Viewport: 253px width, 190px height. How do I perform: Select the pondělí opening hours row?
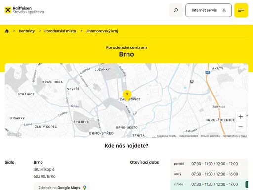click(209, 164)
